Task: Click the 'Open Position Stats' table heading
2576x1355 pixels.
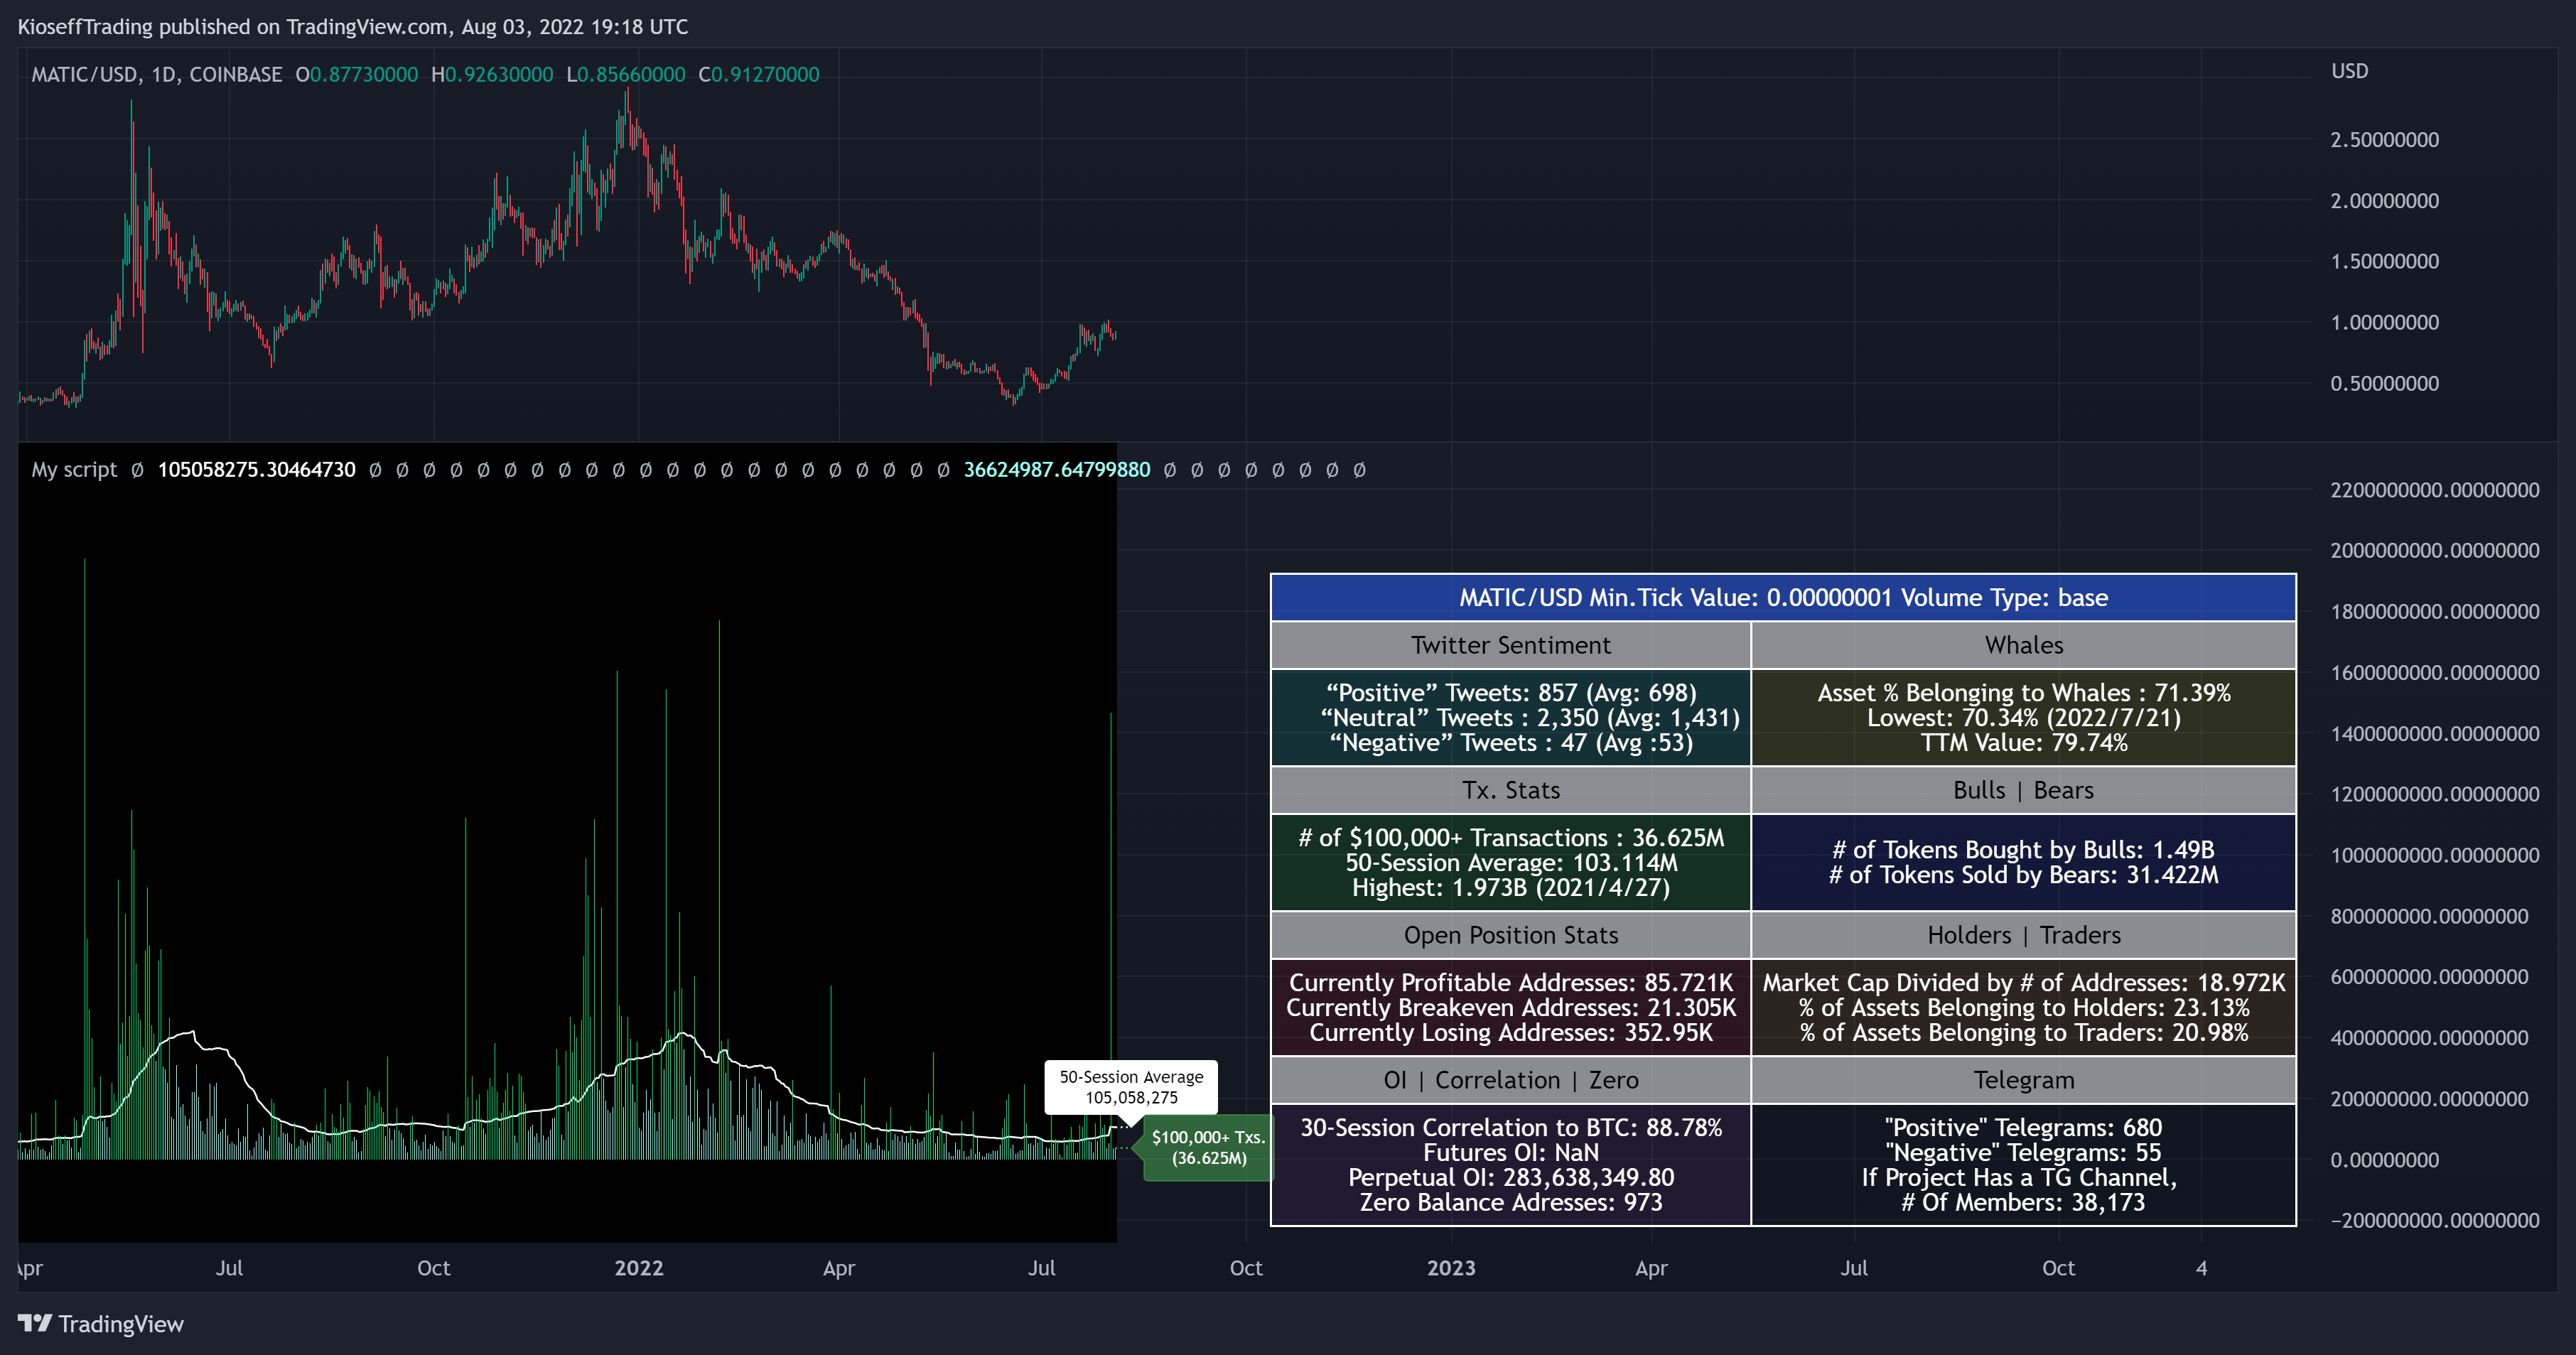Action: [1510, 935]
